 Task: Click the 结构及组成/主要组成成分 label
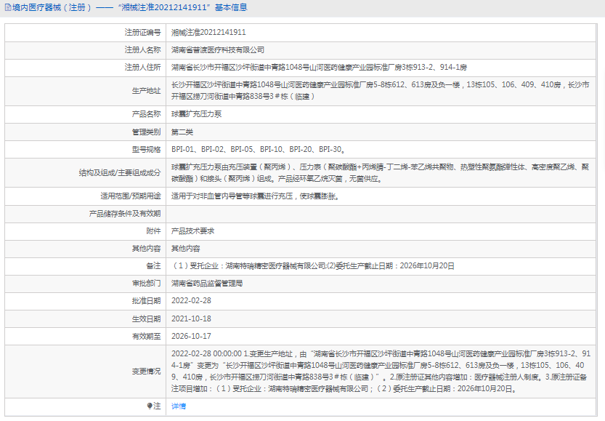120,172
